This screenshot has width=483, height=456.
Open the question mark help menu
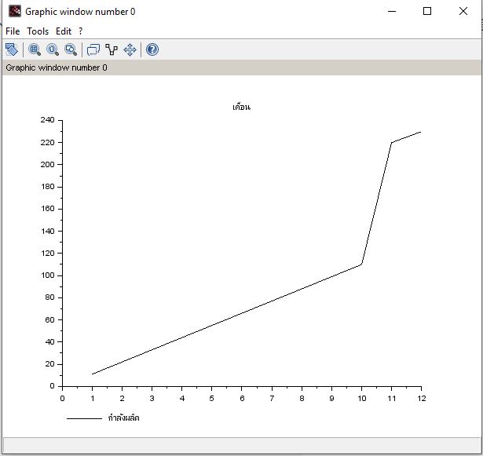(x=80, y=31)
